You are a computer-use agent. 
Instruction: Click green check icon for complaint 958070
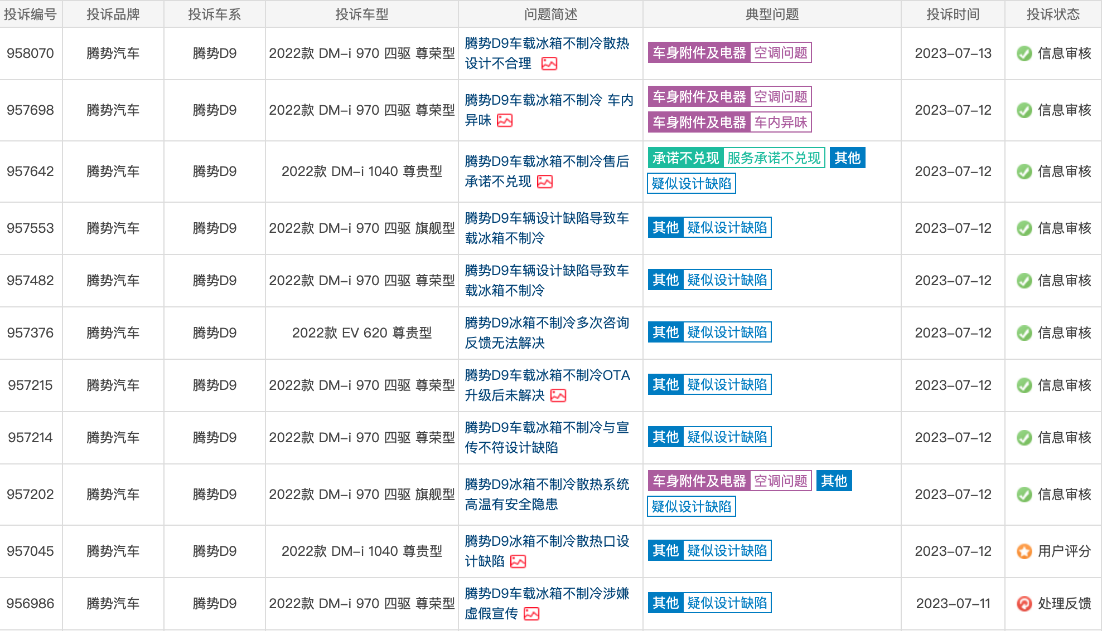[1024, 53]
